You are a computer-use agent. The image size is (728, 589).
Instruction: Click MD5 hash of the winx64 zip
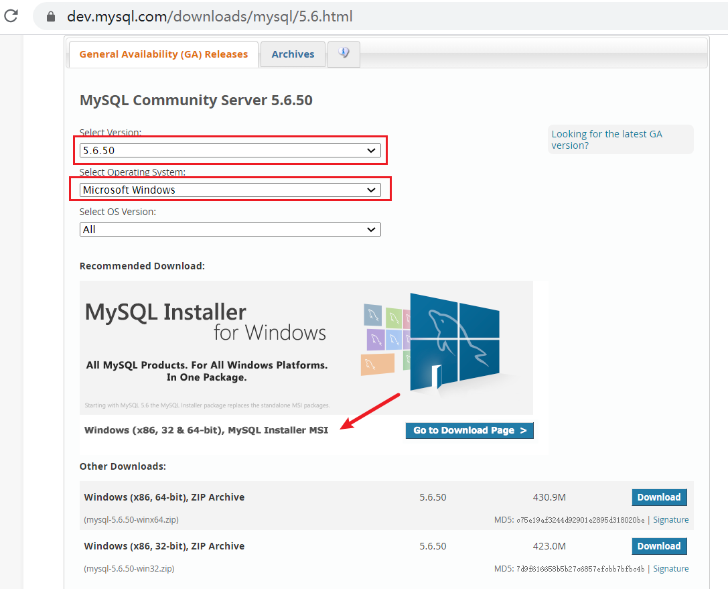click(581, 520)
